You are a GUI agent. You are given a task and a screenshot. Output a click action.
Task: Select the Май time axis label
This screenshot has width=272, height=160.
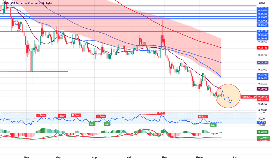coord(129,157)
